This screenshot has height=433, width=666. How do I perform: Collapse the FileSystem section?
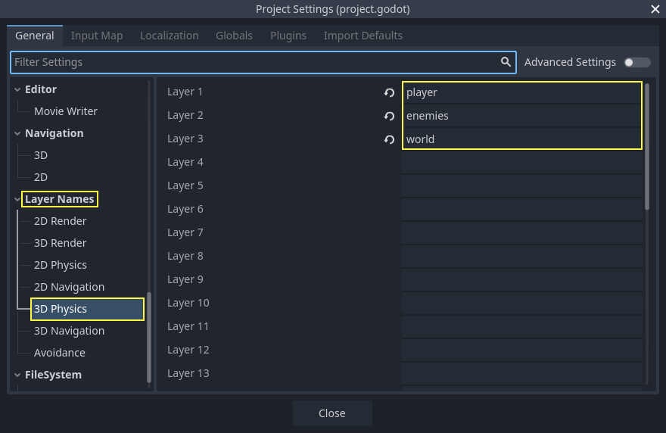pyautogui.click(x=18, y=375)
